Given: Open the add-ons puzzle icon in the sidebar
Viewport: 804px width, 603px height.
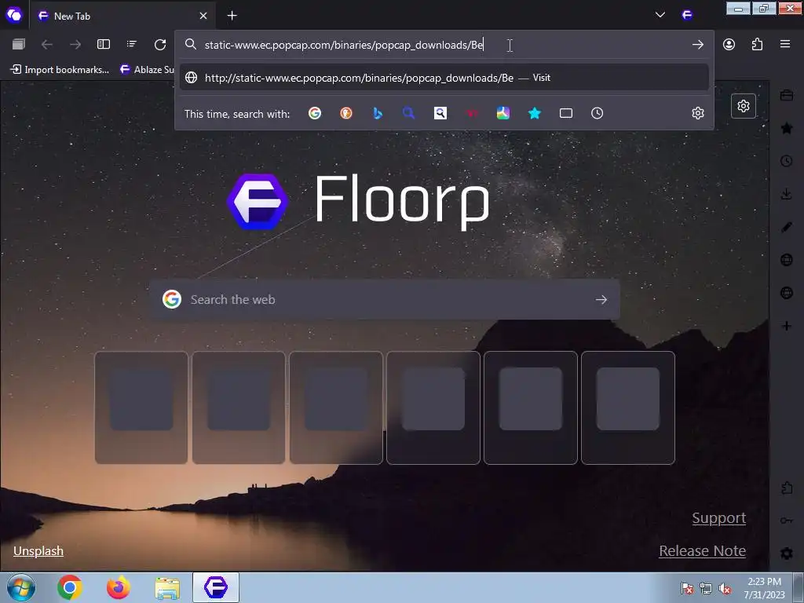Looking at the screenshot, I should 787,488.
